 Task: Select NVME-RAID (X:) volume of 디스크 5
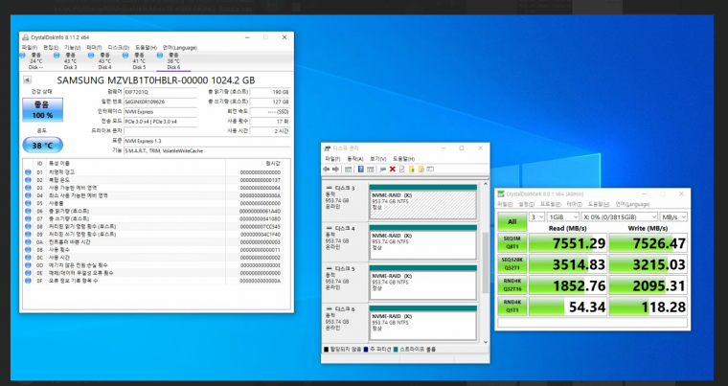[x=423, y=285]
